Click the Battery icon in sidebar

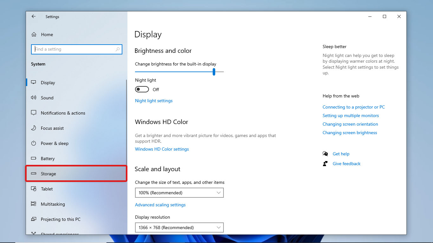point(34,158)
